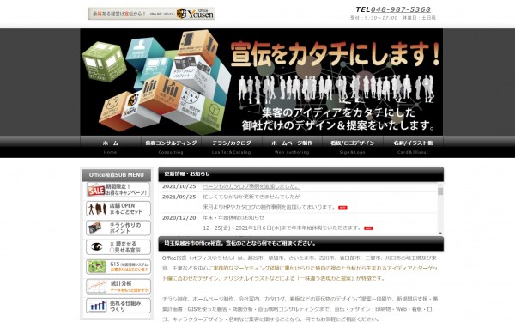Open the GIS 地図情報システム sidebar button
The height and width of the screenshot is (322, 515).
pyautogui.click(x=118, y=267)
